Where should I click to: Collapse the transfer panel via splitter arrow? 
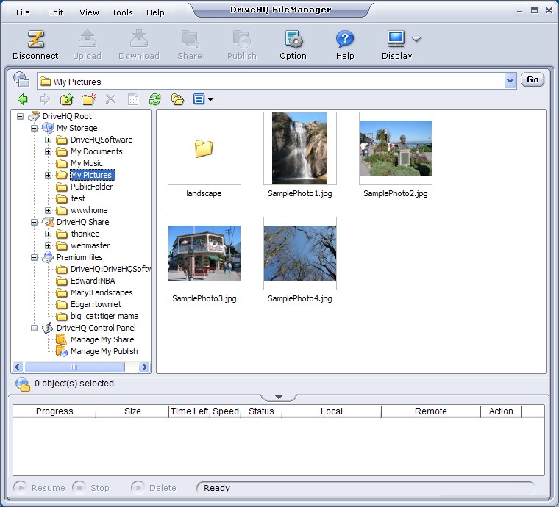(279, 398)
